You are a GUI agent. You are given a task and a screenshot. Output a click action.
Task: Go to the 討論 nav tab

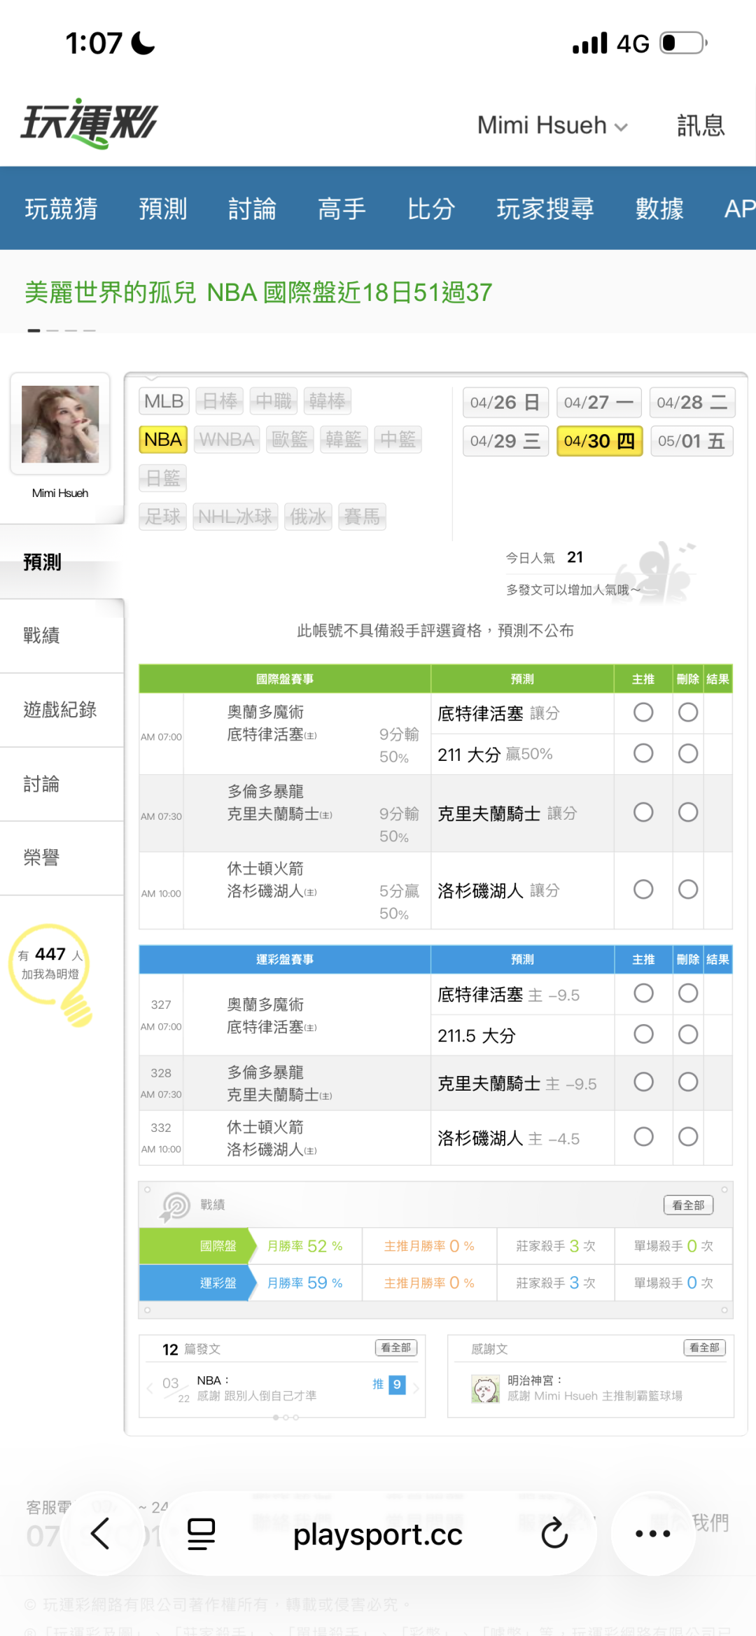click(252, 209)
